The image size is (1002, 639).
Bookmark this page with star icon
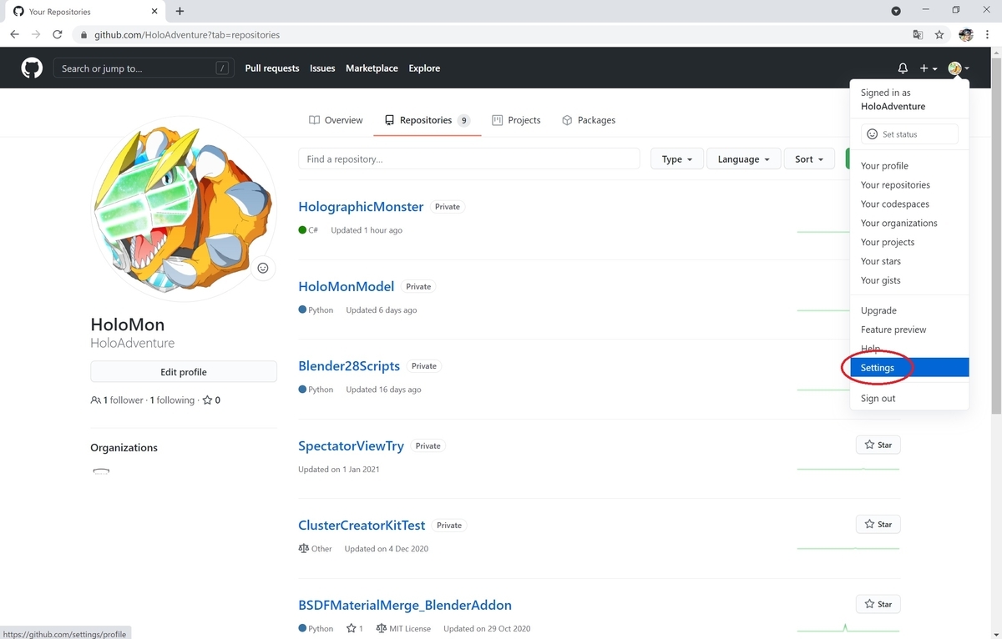939,35
